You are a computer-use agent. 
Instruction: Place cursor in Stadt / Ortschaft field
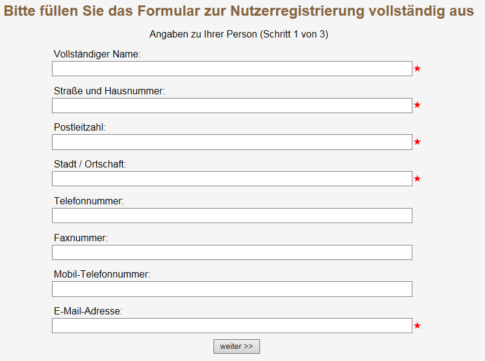[x=232, y=179]
